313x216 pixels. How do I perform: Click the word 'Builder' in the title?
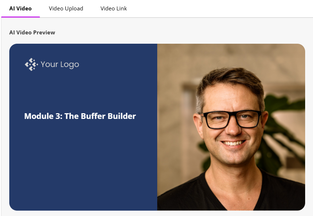tap(122, 116)
